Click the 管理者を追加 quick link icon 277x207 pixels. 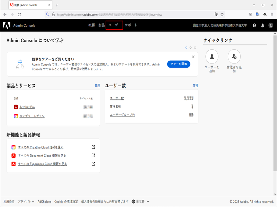[x=234, y=57]
